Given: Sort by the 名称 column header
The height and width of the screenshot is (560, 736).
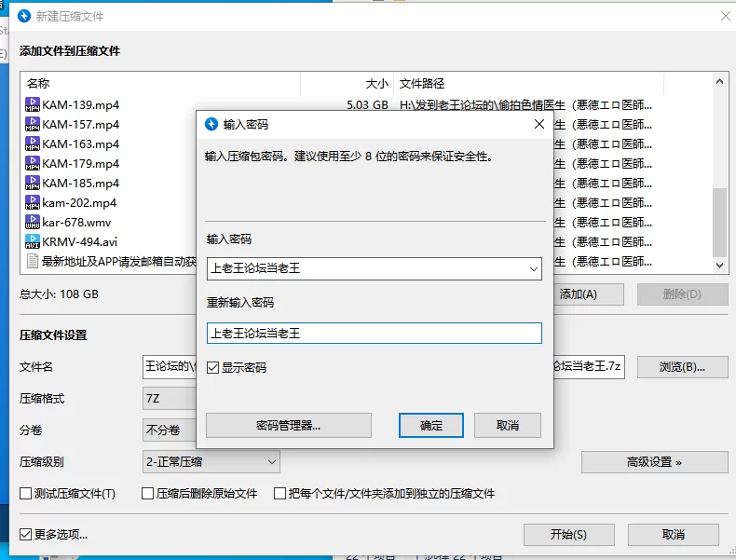Looking at the screenshot, I should [160, 84].
